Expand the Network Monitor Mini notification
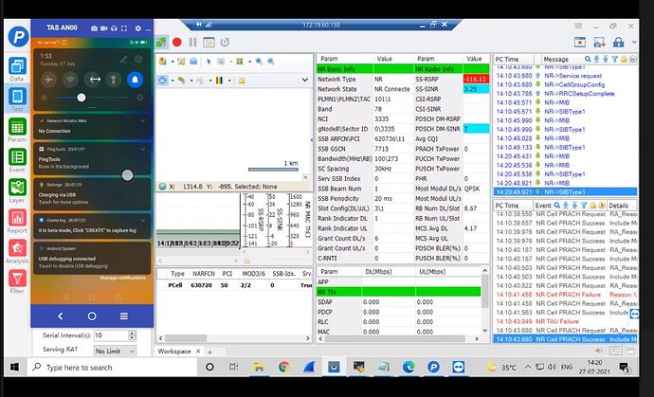This screenshot has width=654, height=397. (142, 120)
